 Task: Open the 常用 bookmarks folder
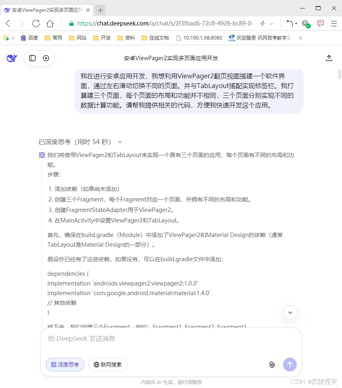tap(53, 38)
